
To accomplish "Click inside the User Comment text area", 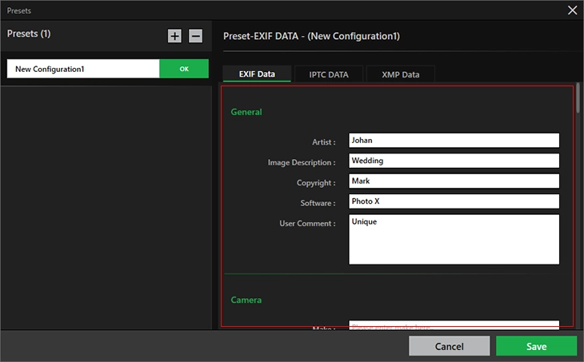I will [x=454, y=239].
